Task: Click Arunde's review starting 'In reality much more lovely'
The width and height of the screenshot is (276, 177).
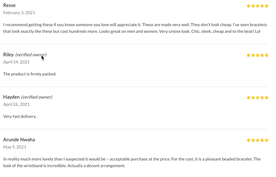Action: [132, 163]
